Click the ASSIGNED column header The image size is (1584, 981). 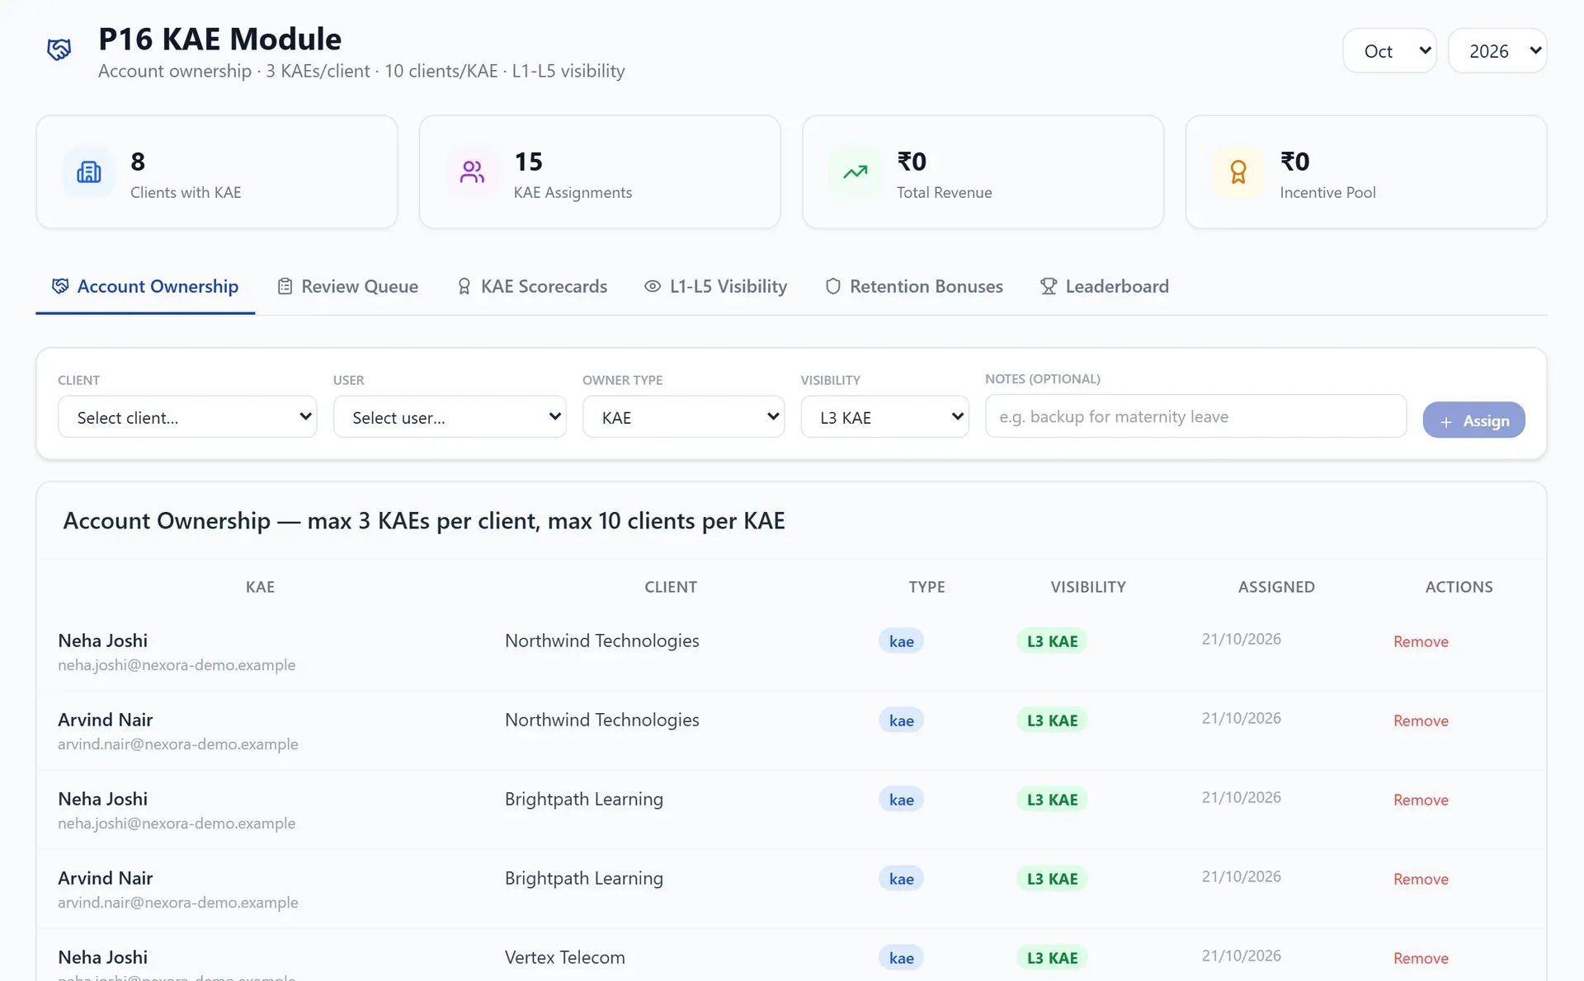click(x=1276, y=587)
